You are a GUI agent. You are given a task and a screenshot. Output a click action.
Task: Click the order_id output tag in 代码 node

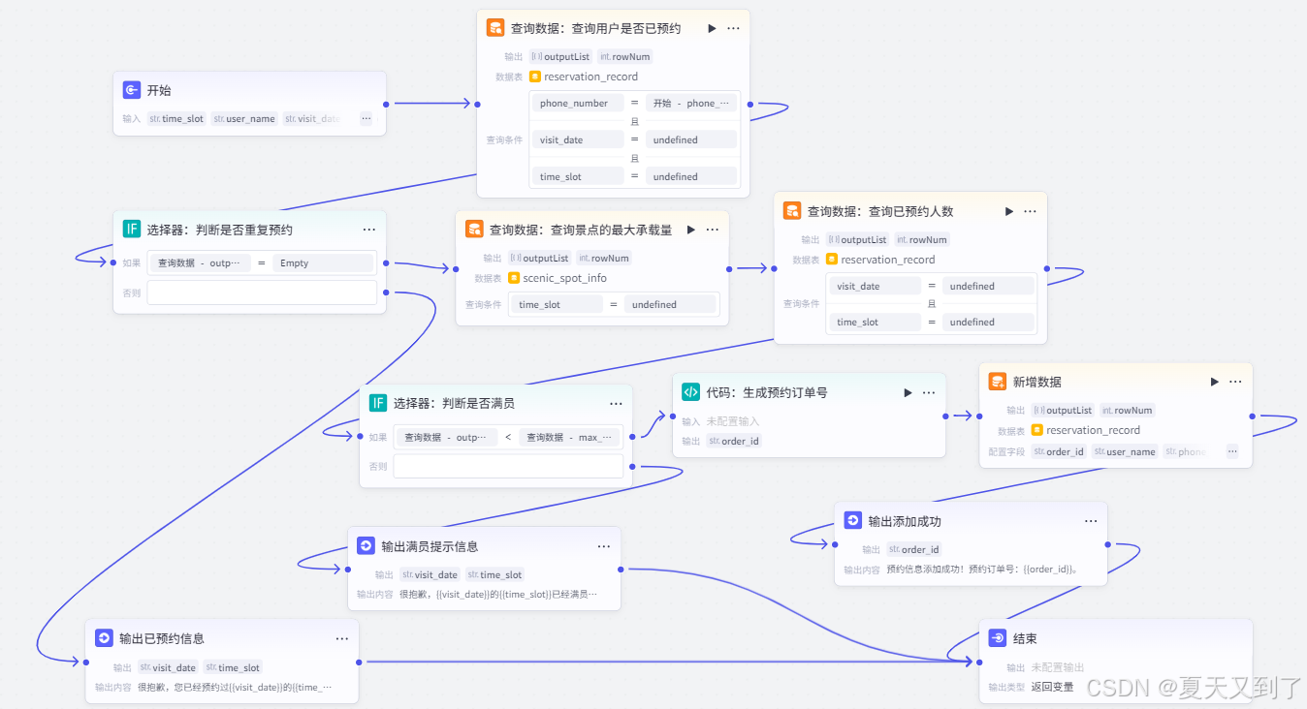(734, 441)
